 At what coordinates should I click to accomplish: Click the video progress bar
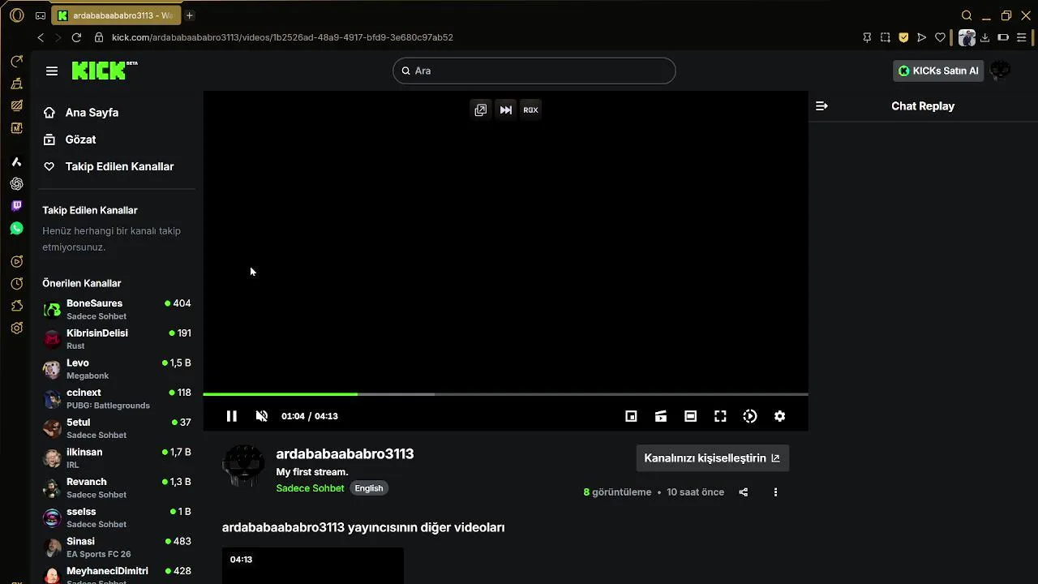(505, 394)
